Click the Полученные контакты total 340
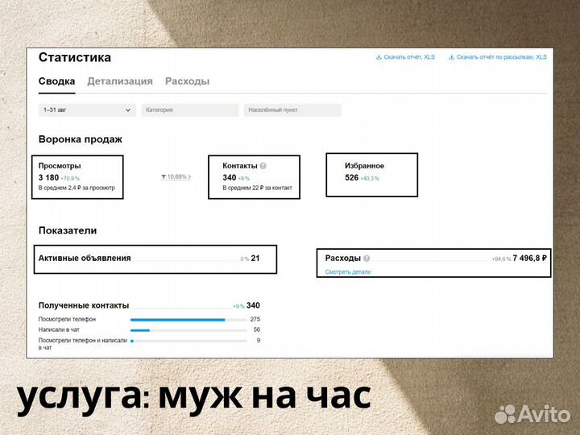The width and height of the screenshot is (580, 435). tap(253, 305)
